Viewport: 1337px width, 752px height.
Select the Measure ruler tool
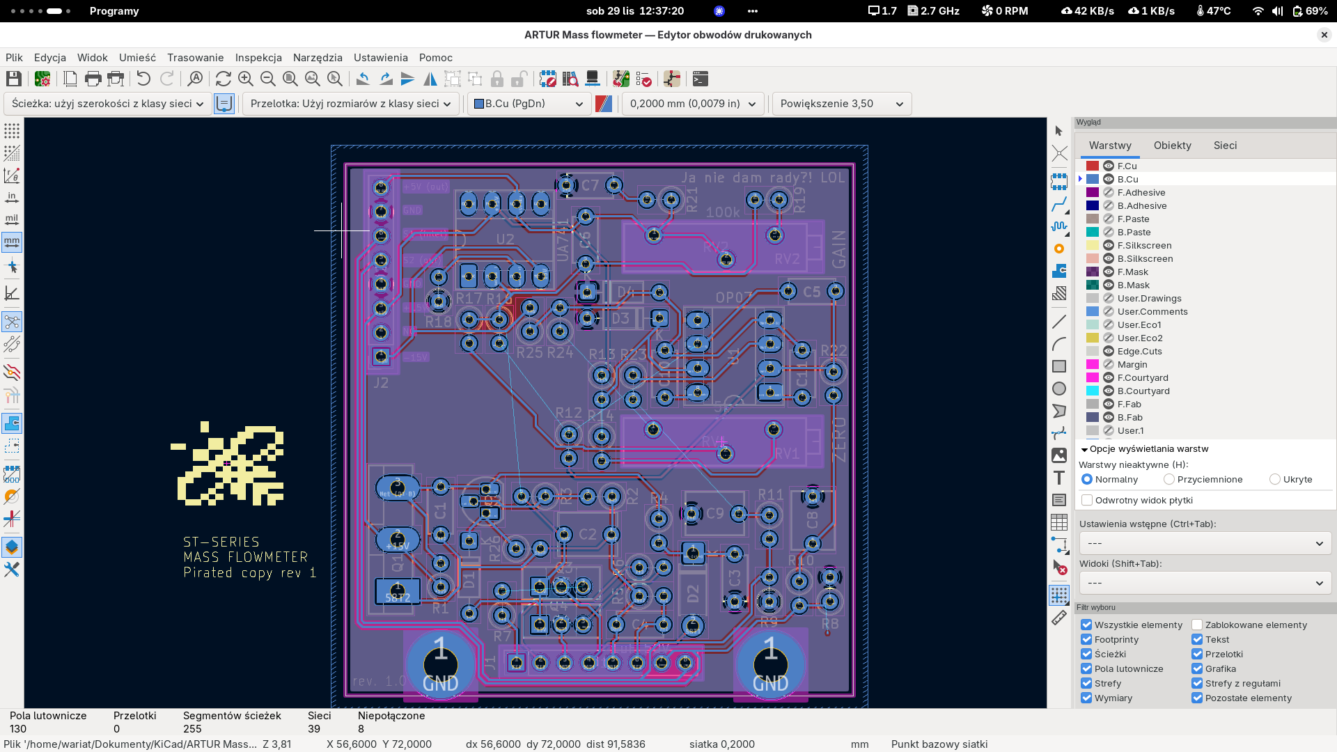(1059, 618)
